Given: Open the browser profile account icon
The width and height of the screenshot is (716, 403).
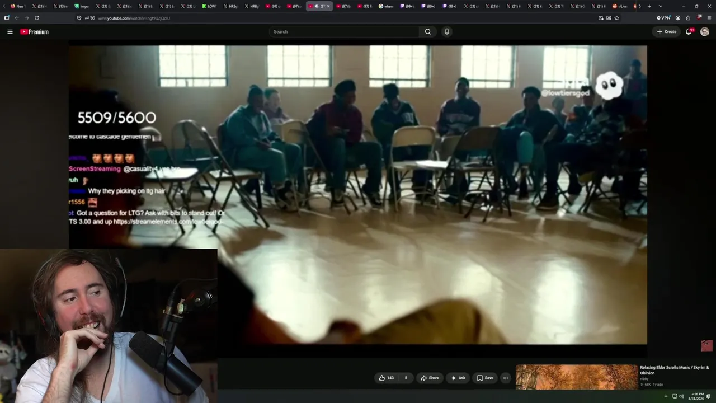Looking at the screenshot, I should pyautogui.click(x=678, y=18).
